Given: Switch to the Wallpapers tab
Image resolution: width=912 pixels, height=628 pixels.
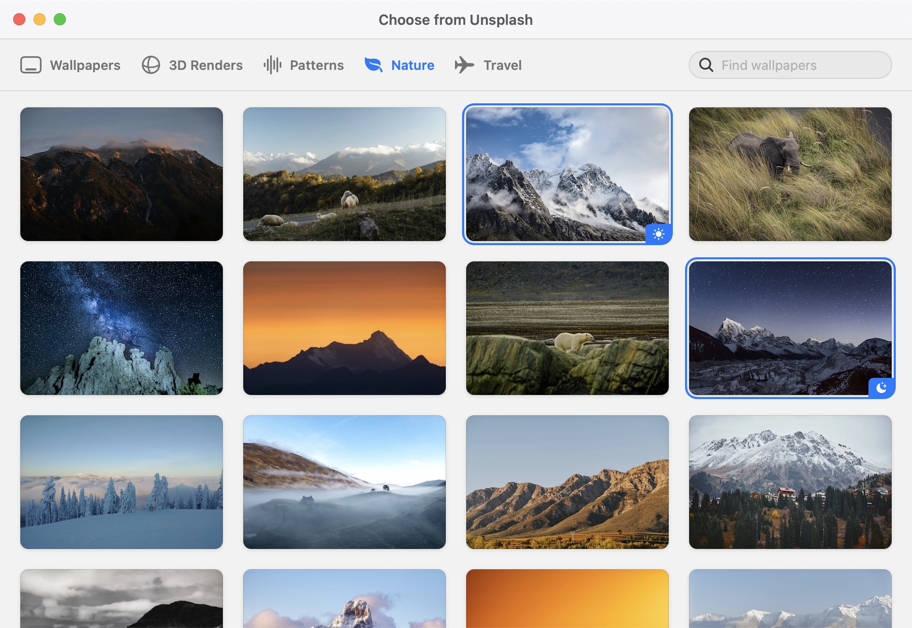Looking at the screenshot, I should pyautogui.click(x=70, y=65).
